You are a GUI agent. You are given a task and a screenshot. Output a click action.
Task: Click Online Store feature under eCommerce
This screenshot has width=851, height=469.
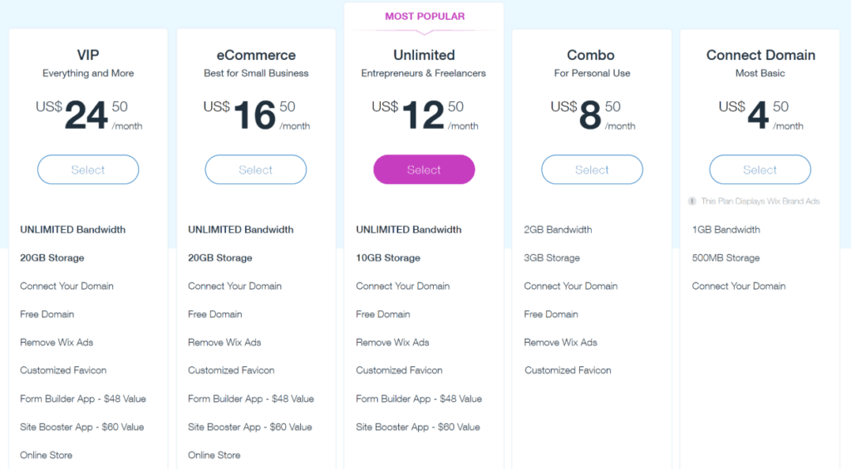click(214, 455)
